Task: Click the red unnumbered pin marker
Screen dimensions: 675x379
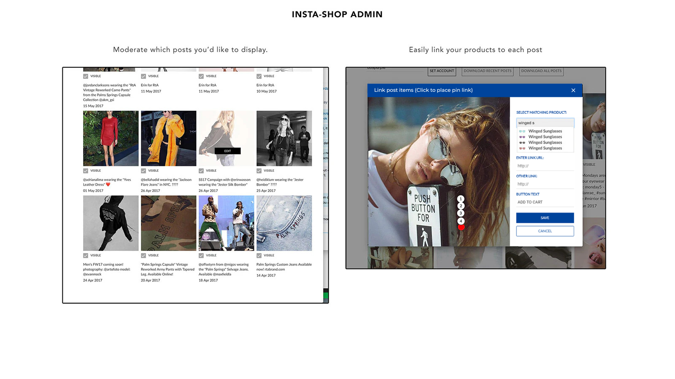Action: pyautogui.click(x=461, y=227)
